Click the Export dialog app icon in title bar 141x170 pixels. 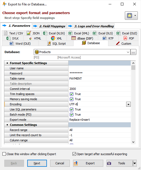(x=5, y=4)
